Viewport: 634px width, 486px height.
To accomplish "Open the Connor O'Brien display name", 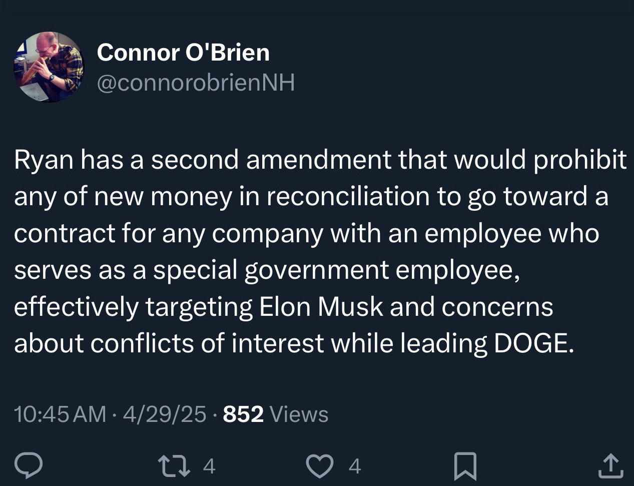I will pos(183,52).
